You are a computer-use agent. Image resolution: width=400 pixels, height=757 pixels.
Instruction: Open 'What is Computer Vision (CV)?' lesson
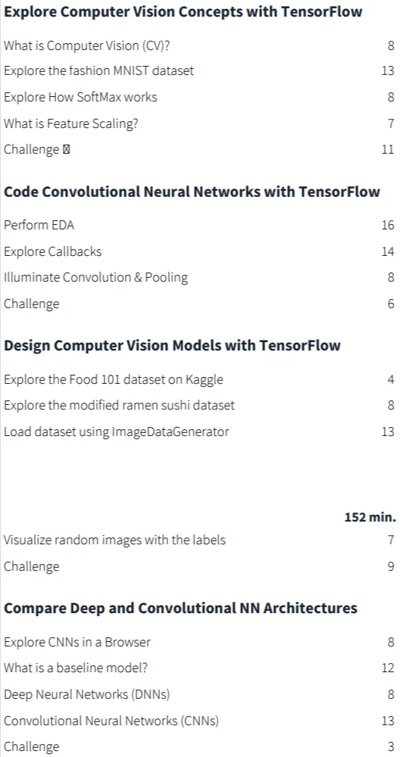(x=87, y=45)
